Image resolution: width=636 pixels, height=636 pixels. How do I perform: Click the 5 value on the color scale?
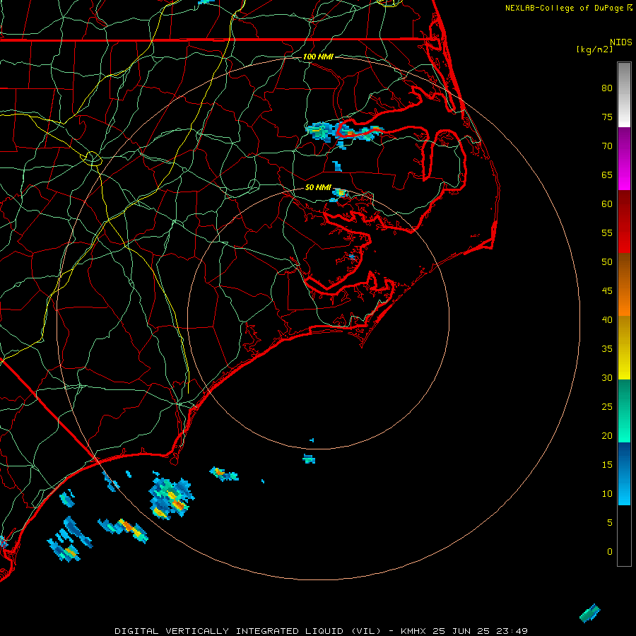pyautogui.click(x=610, y=522)
